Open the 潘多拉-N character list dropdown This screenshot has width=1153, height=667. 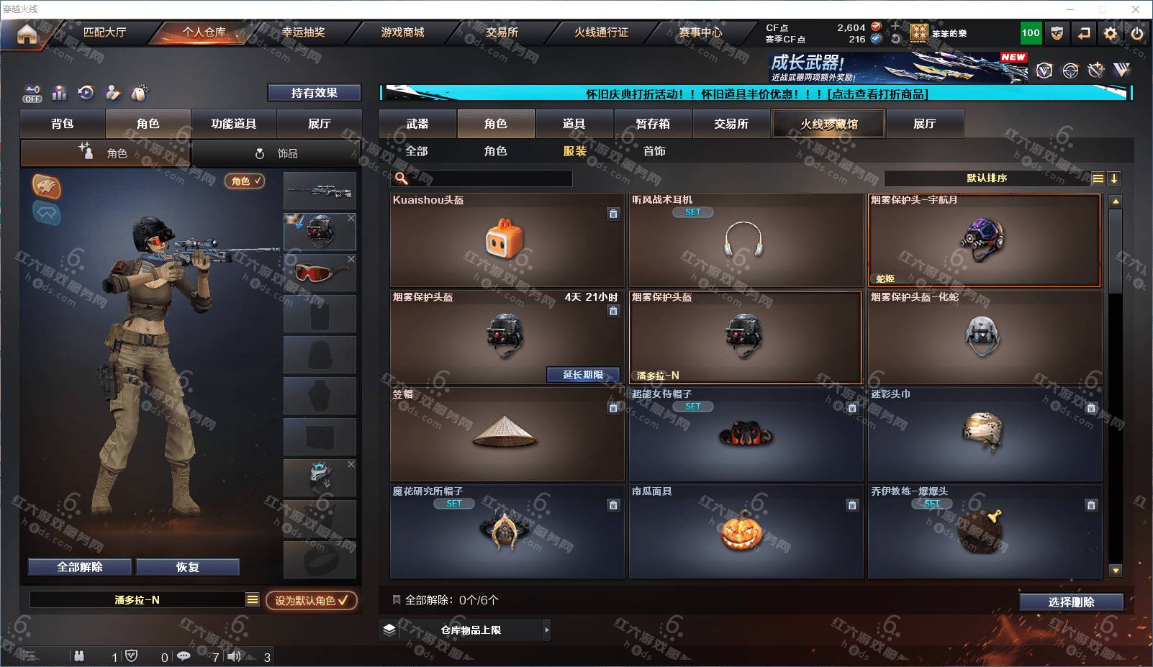(252, 599)
